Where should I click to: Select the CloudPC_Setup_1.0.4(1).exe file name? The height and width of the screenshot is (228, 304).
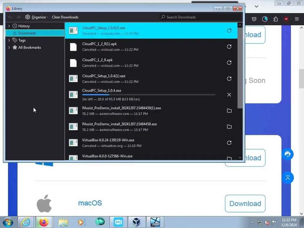104,76
